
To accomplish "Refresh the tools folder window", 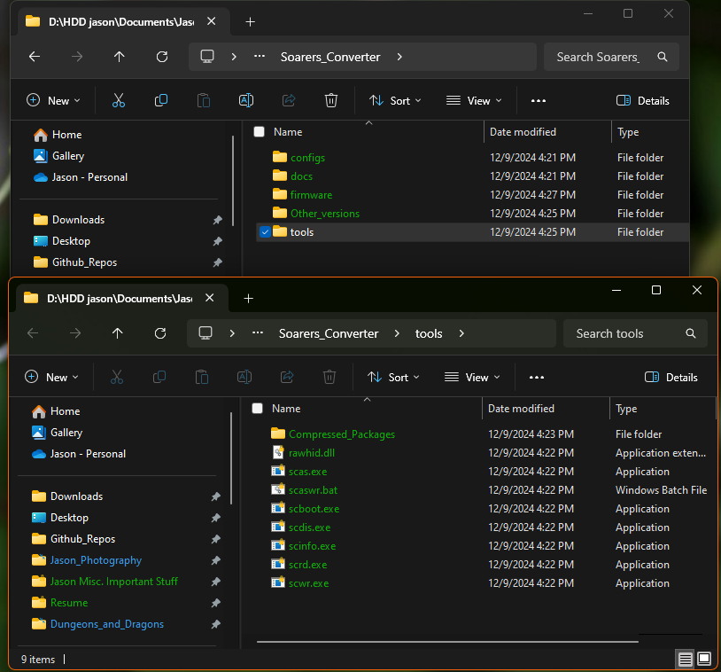I will tap(160, 333).
